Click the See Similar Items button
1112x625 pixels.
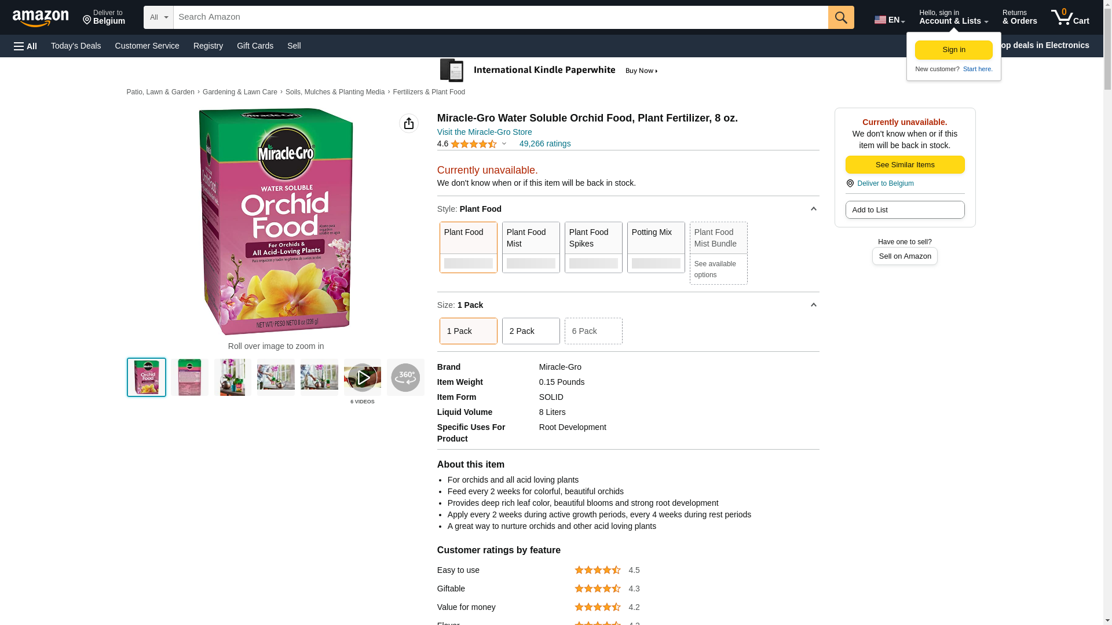(905, 165)
